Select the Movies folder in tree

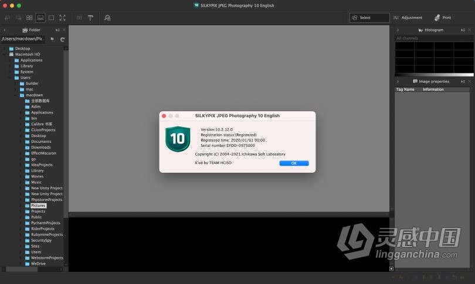pyautogui.click(x=38, y=177)
